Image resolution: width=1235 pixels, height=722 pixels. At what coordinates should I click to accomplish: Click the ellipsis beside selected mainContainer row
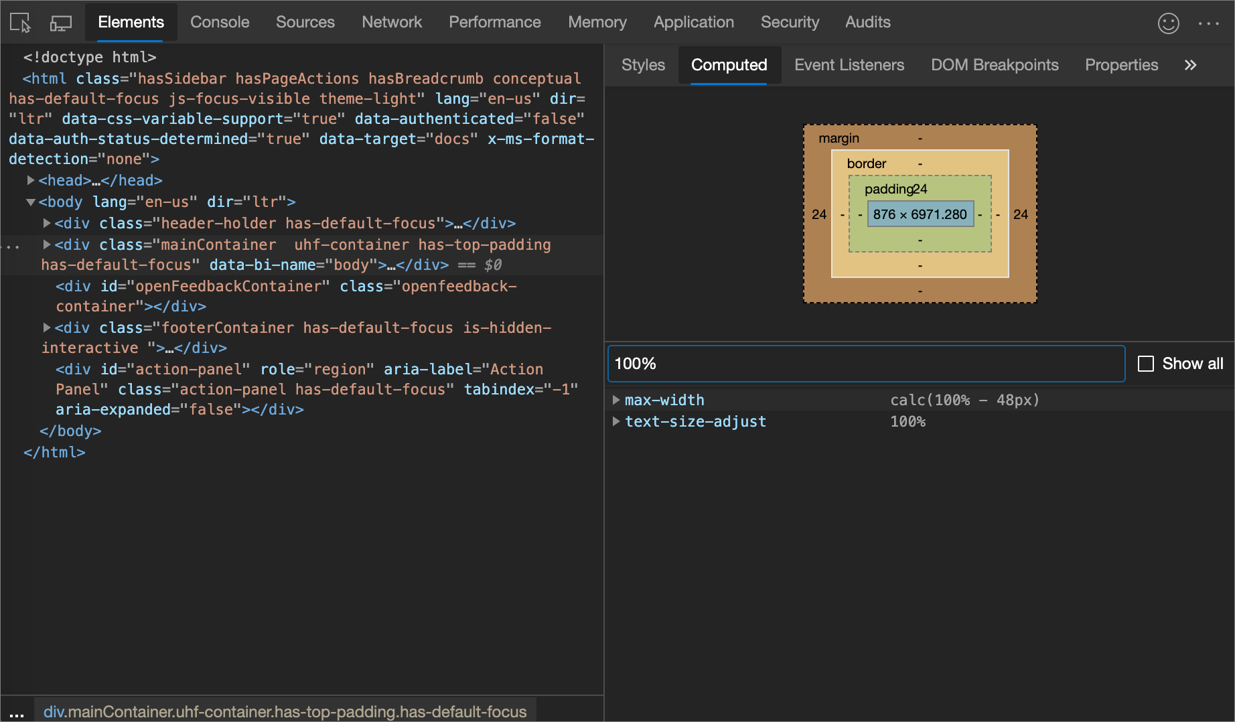pos(11,246)
